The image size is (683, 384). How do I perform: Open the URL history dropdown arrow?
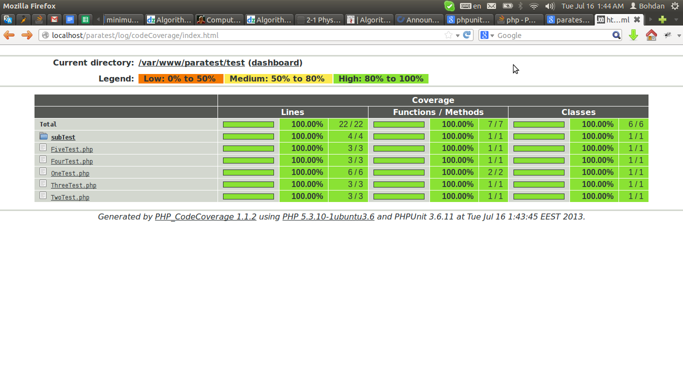[457, 35]
